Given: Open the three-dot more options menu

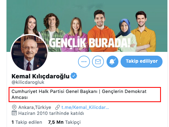Looking at the screenshot, I should tap(84, 62).
